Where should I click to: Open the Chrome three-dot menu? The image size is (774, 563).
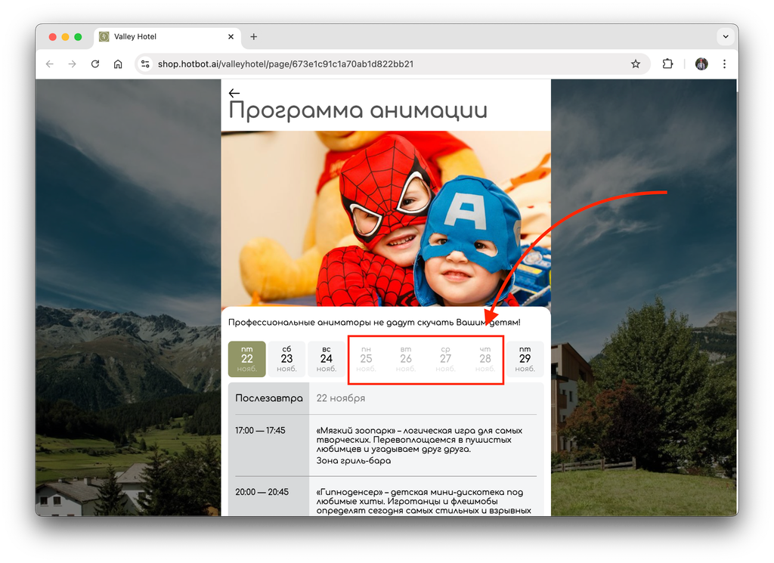pyautogui.click(x=724, y=64)
